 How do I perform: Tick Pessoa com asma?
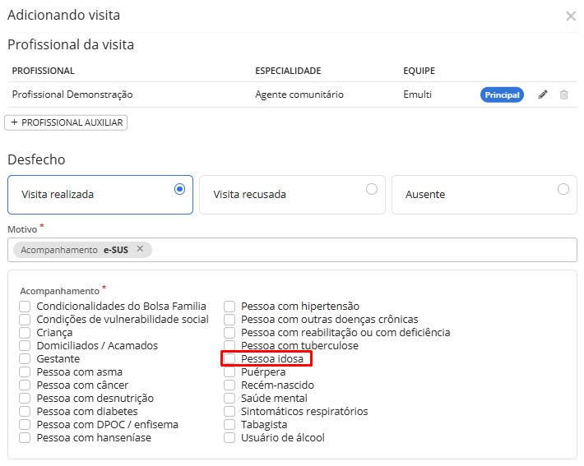click(x=25, y=371)
